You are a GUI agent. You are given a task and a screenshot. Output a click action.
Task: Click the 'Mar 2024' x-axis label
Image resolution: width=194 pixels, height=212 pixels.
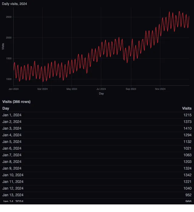(42, 89)
